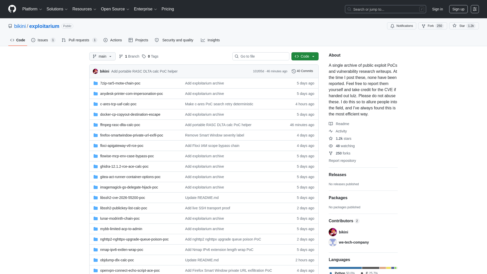Switch to the Insights tab
The height and width of the screenshot is (274, 487).
[x=210, y=40]
